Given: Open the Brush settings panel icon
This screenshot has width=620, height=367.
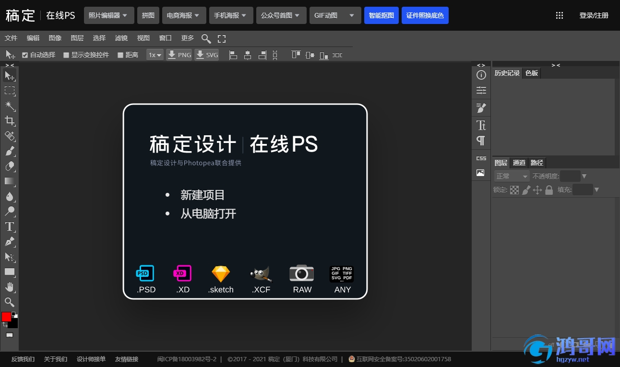Looking at the screenshot, I should coord(481,108).
